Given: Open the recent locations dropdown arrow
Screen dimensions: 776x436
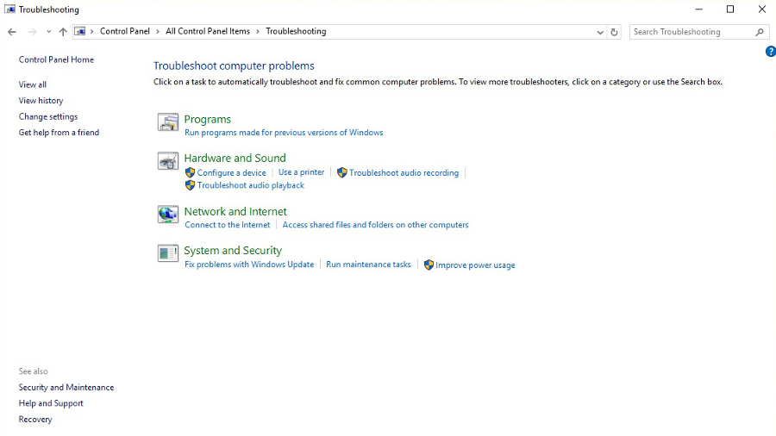Looking at the screenshot, I should point(48,32).
